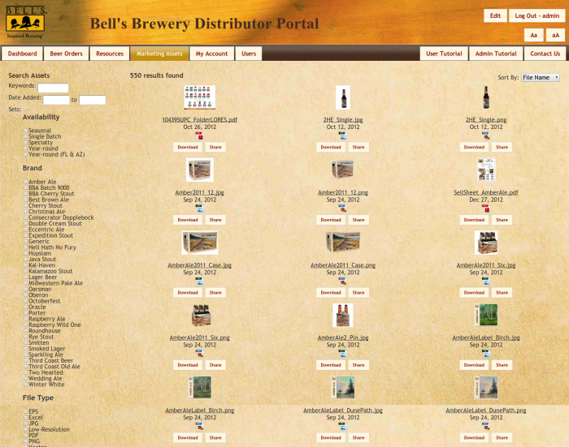
Task: Click JPG file type icon under AmberAle2_Pin.jpg
Action: tap(342, 354)
